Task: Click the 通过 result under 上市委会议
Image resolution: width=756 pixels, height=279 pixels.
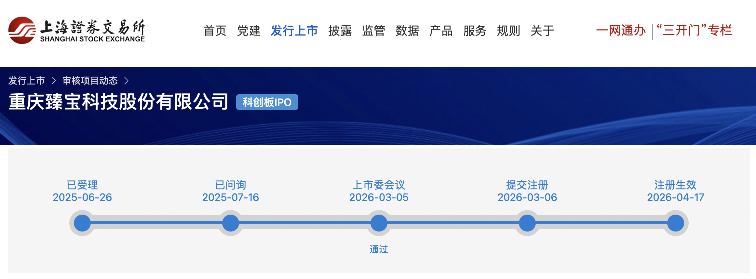Action: pos(379,249)
